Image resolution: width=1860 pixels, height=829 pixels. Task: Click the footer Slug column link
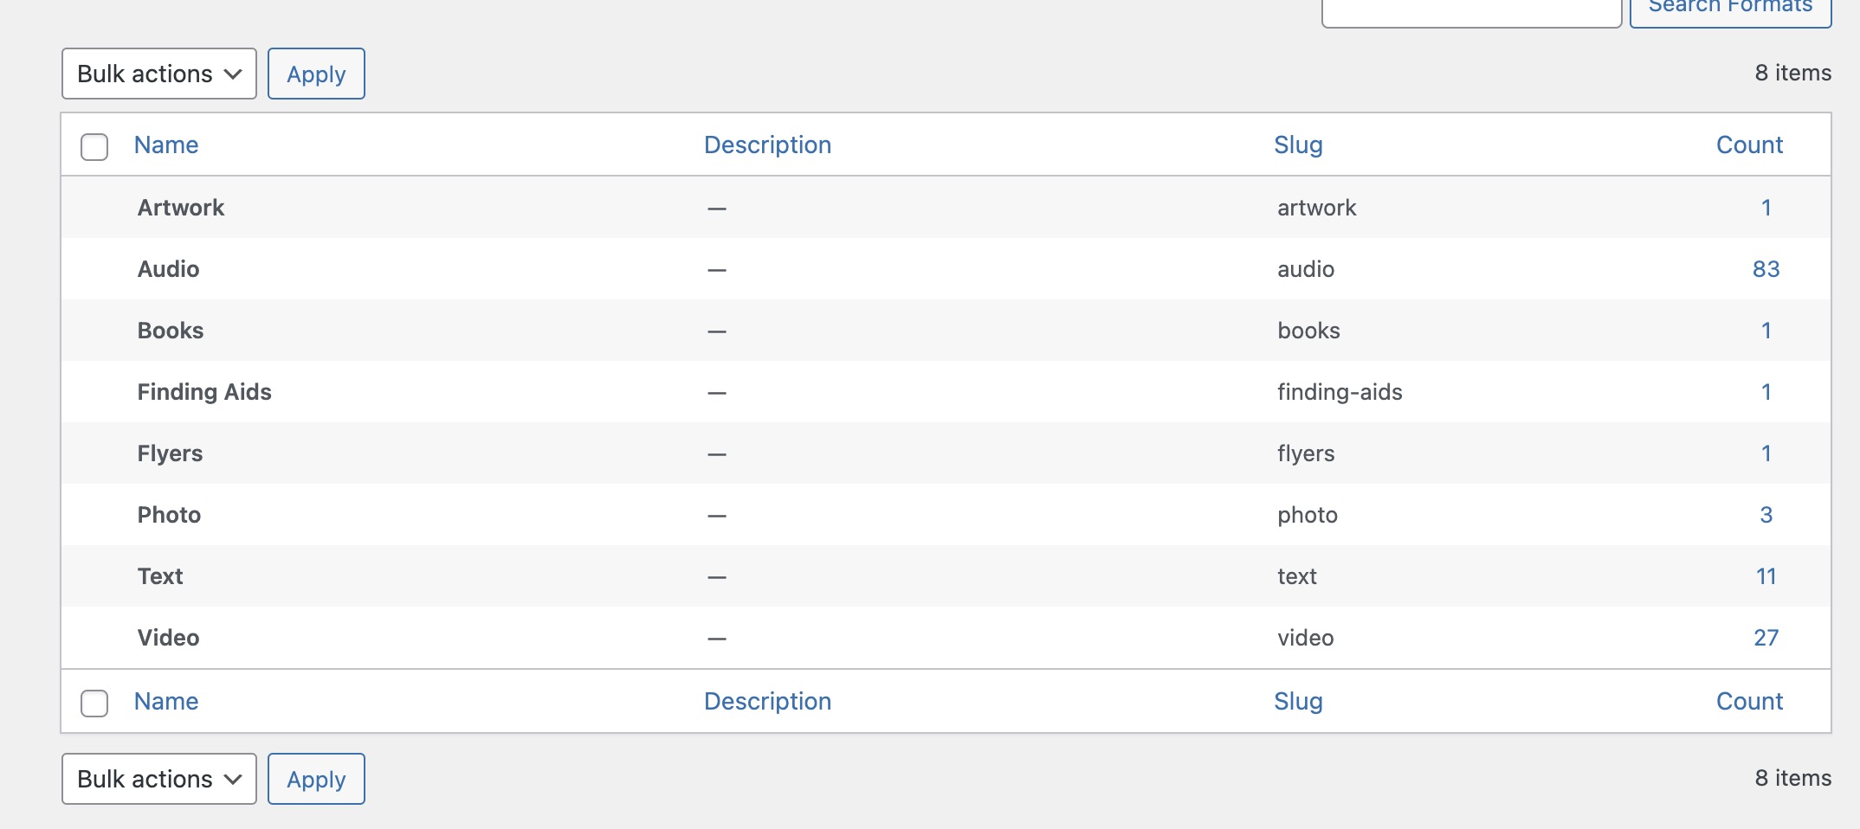point(1298,701)
